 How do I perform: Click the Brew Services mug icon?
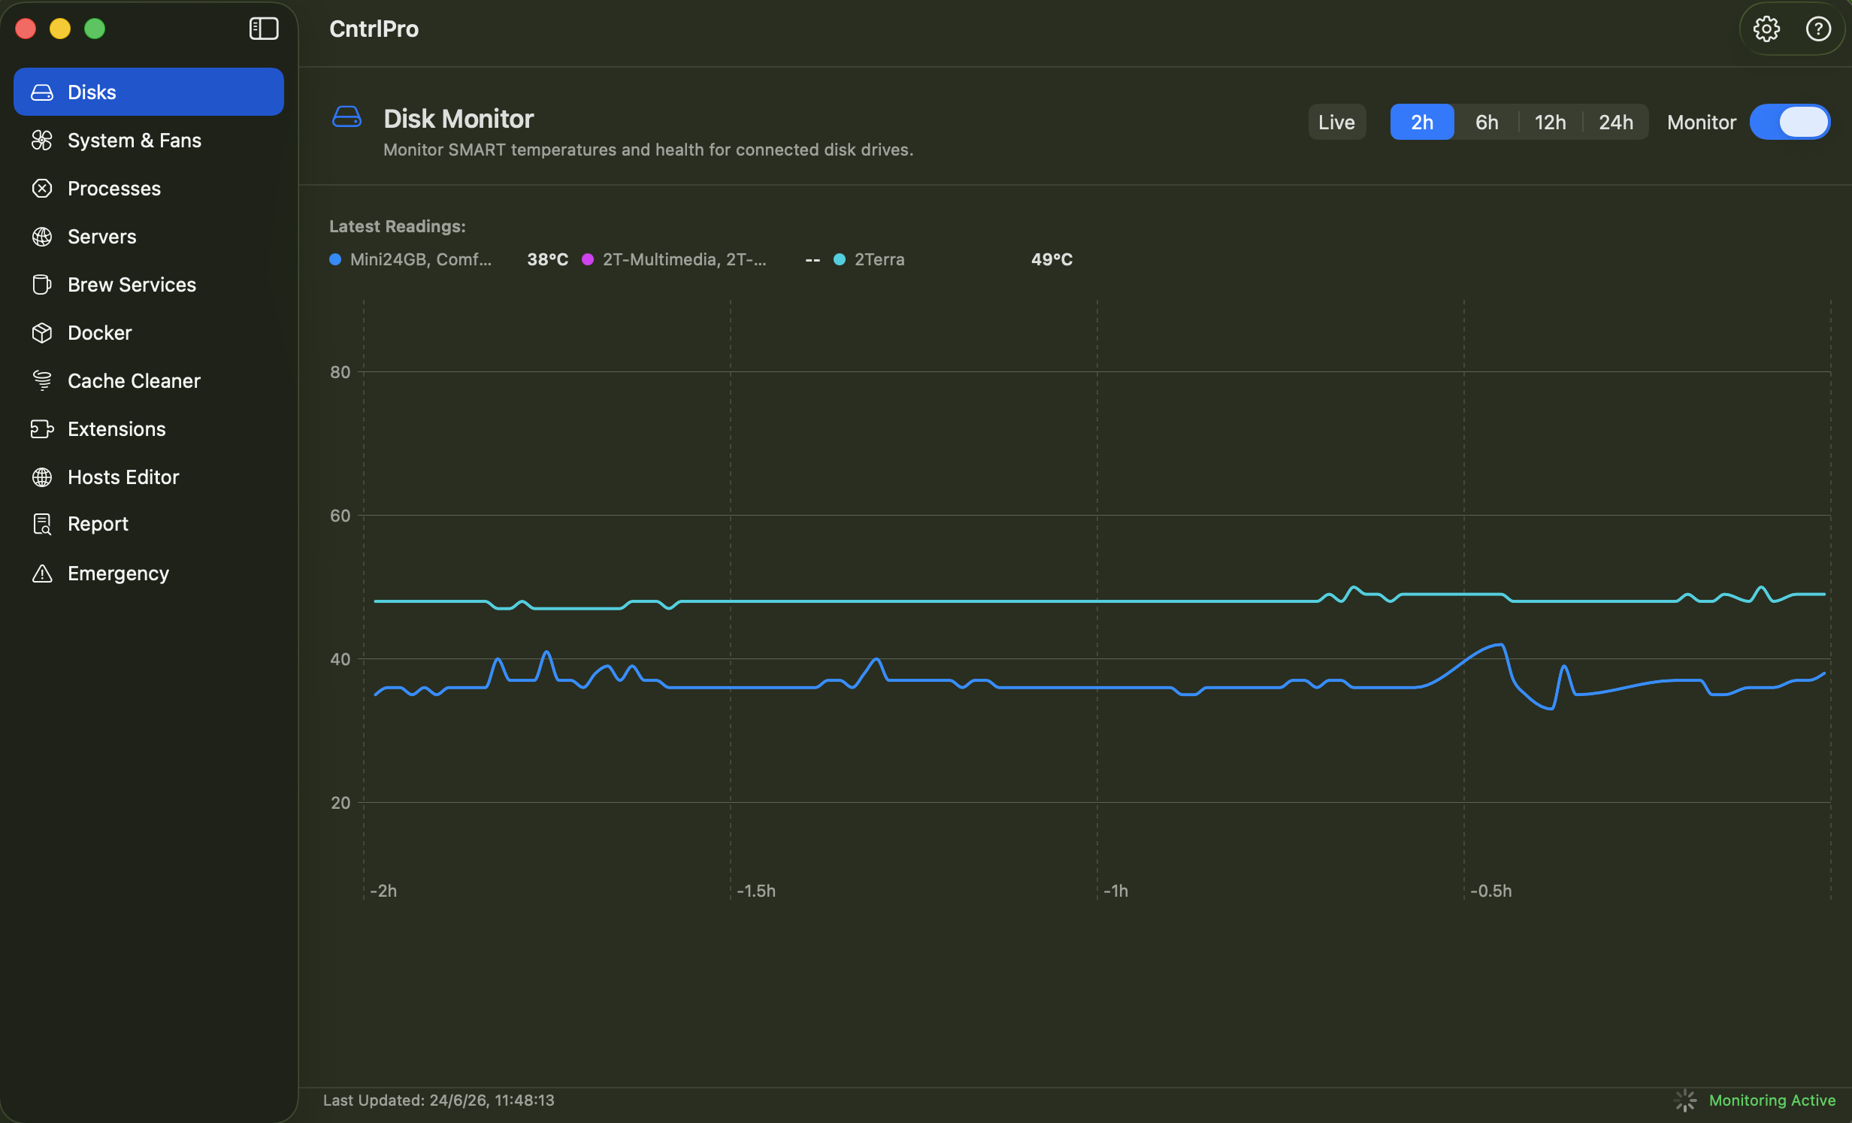42,285
